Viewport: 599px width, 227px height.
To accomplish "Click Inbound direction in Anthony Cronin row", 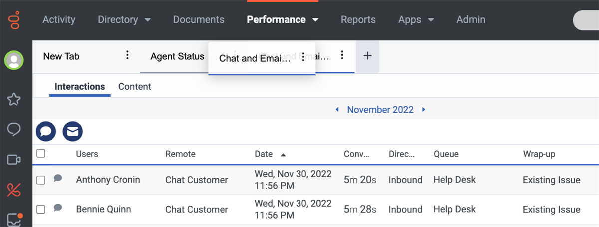I will click(405, 180).
